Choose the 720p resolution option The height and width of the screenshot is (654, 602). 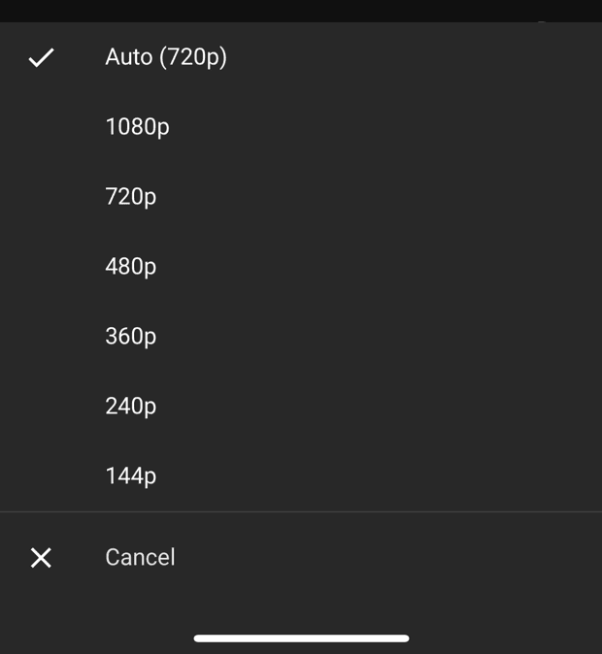coord(130,197)
